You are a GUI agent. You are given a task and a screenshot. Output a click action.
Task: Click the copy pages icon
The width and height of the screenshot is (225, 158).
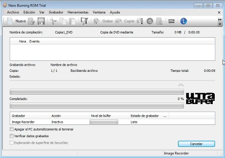[x=63, y=21]
